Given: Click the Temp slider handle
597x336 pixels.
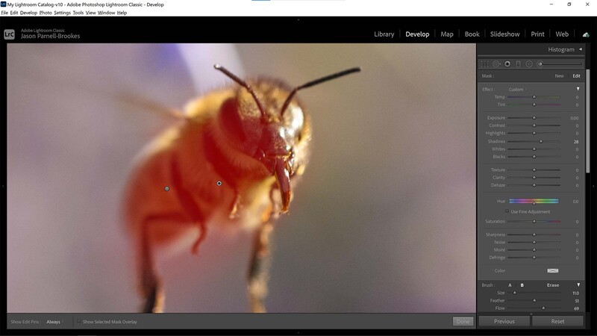Looking at the screenshot, I should 534,97.
